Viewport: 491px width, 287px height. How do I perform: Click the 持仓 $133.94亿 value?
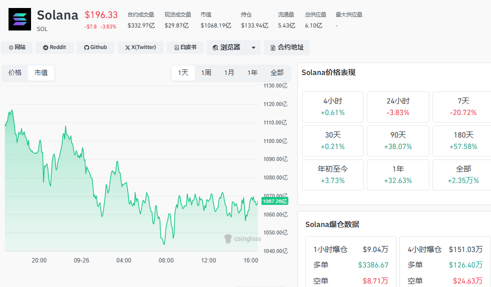[255, 25]
